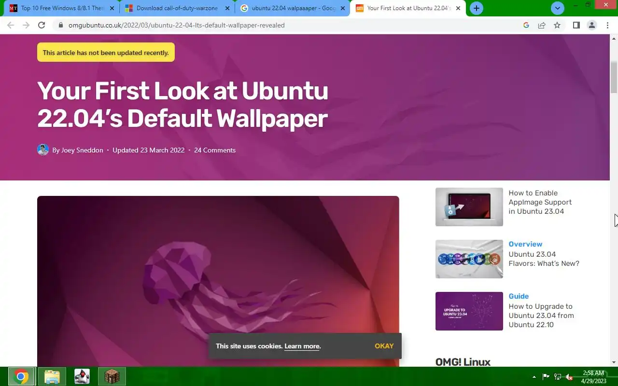Open the browser side panel
The height and width of the screenshot is (386, 618).
pos(576,25)
